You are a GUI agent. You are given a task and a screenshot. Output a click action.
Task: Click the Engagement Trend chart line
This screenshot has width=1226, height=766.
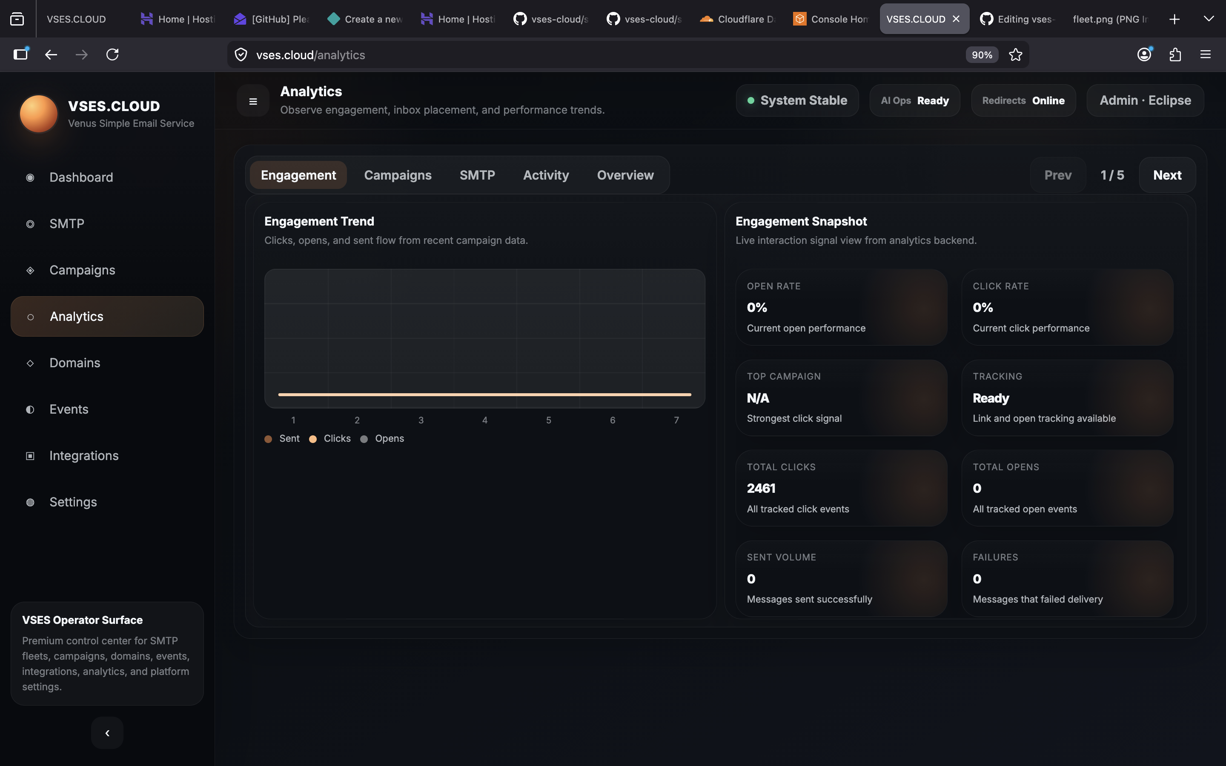coord(484,394)
